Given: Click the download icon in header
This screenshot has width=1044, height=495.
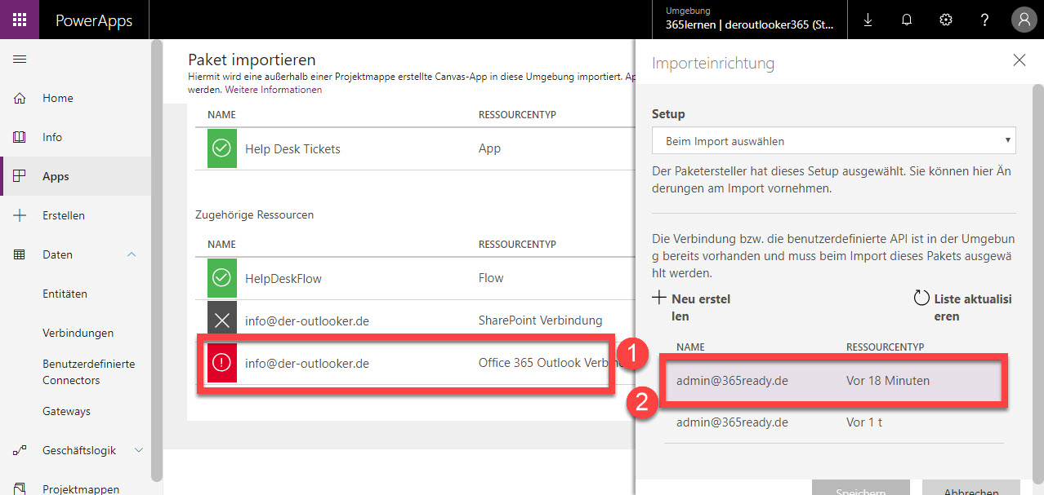Looking at the screenshot, I should [x=868, y=20].
